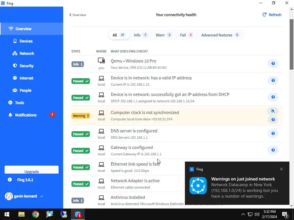This screenshot has width=294, height=220.
Task: Close the Fing toast notification
Action: [281, 169]
